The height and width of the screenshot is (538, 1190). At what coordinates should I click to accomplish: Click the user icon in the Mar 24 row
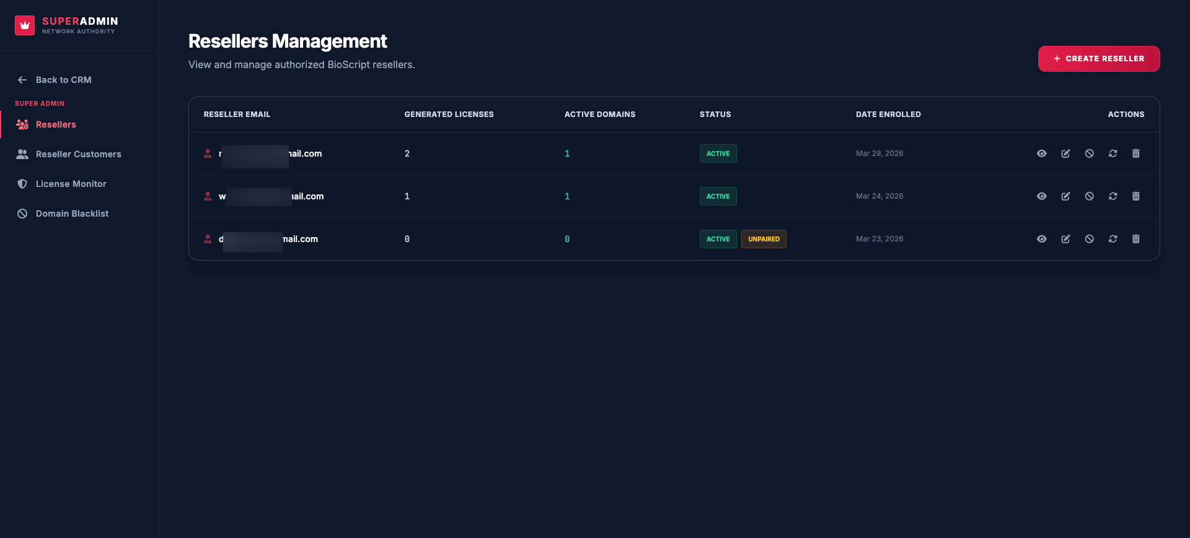[208, 196]
